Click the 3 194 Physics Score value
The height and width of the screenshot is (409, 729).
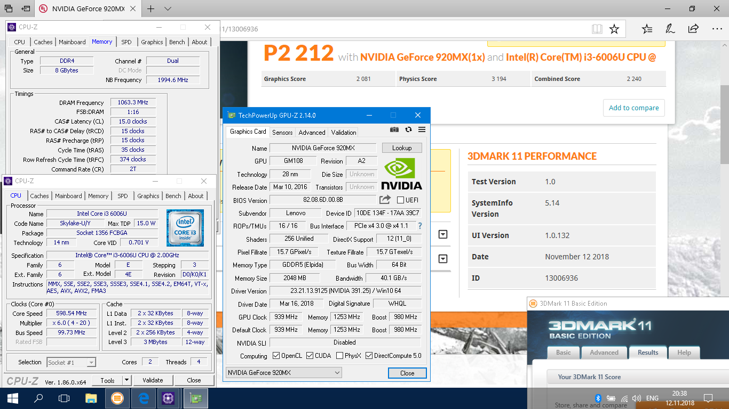tap(499, 79)
